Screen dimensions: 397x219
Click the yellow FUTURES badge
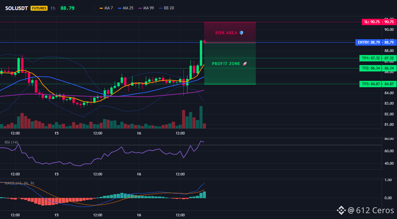click(x=39, y=8)
